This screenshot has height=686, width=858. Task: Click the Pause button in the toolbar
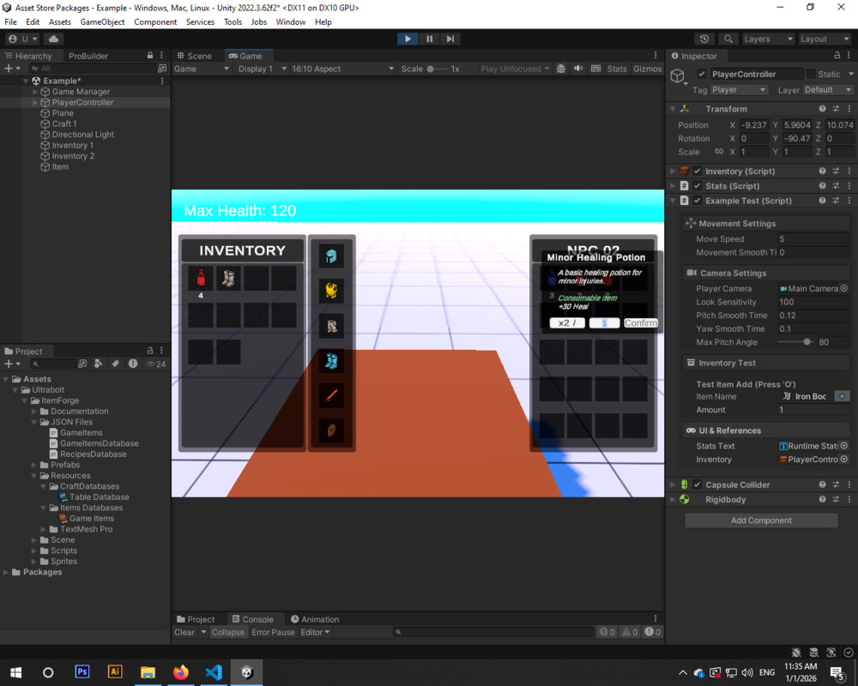(x=429, y=38)
